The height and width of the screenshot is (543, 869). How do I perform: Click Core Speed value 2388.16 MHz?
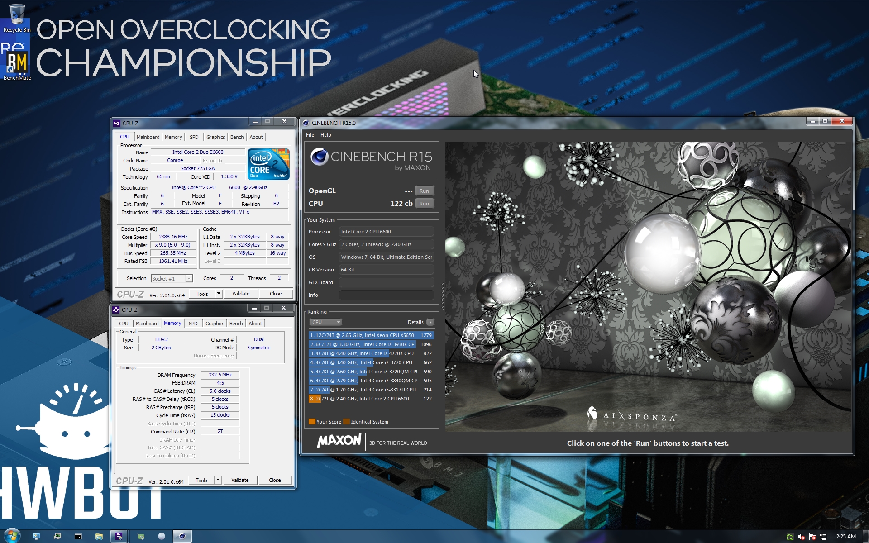coord(173,237)
